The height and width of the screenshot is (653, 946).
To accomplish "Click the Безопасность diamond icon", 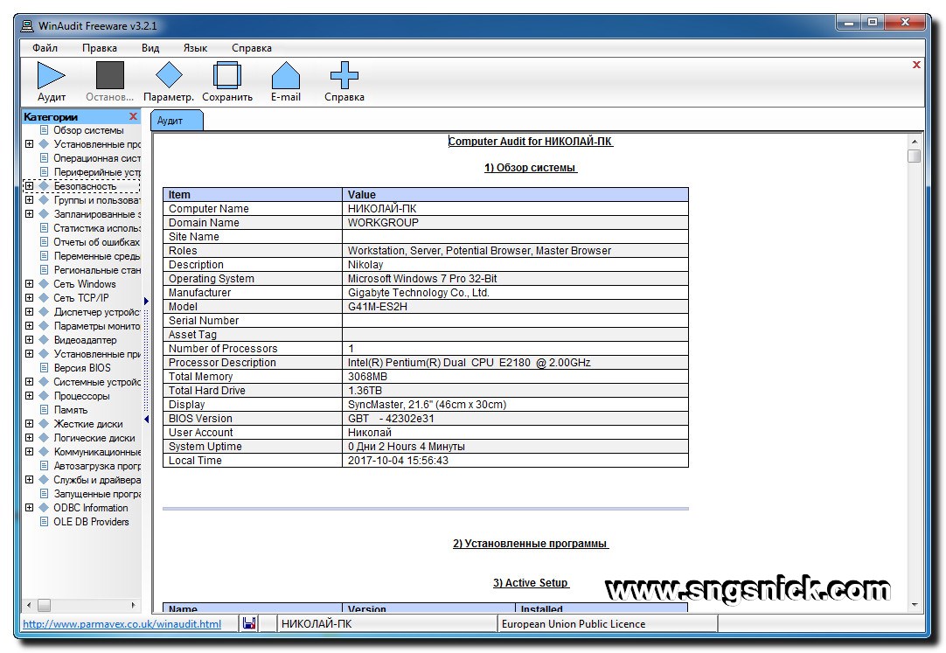I will point(44,186).
